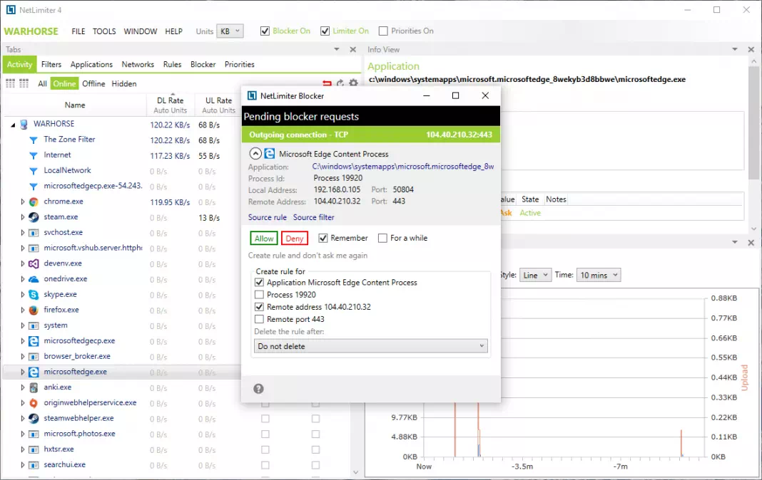Enable the For a while checkbox

383,238
